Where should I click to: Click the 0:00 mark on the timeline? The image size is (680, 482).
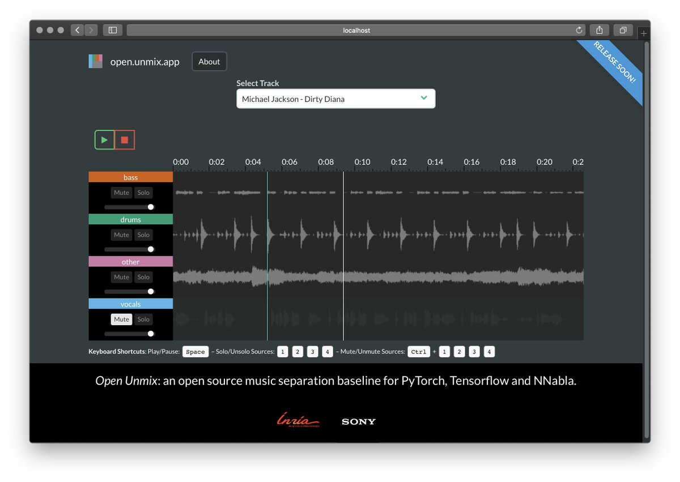click(181, 162)
